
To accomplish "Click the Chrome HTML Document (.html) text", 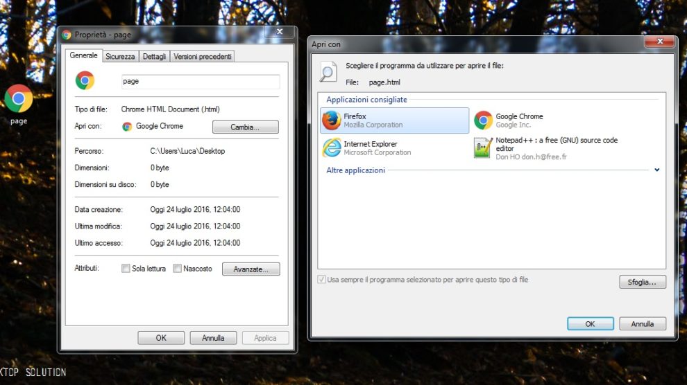I will point(171,109).
